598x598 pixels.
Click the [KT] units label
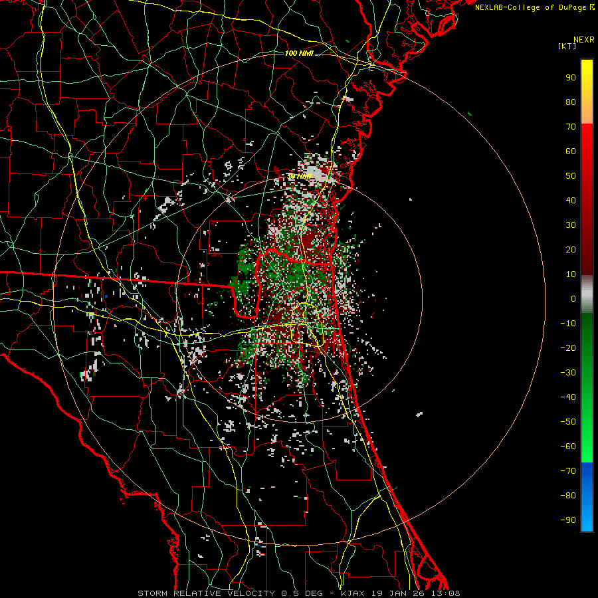[567, 46]
